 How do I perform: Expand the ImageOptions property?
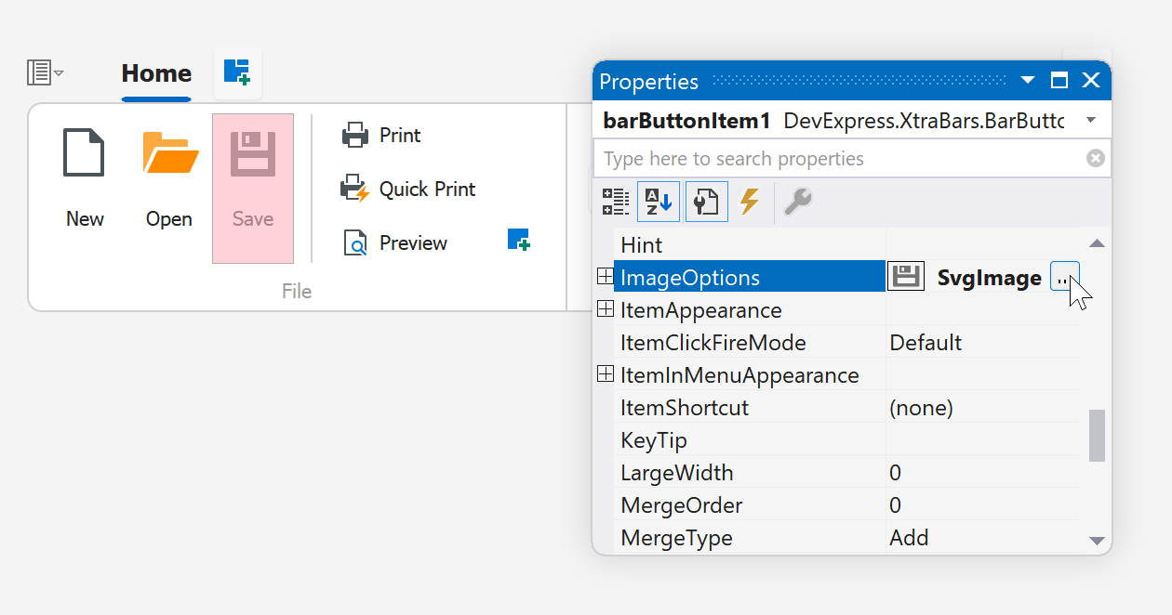coord(605,276)
